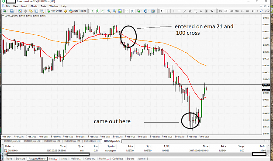Image resolution: width=273 pixels, height=161 pixels.
Task: Switch to the EURUSDpro,H1 chart tab
Action: (x=92, y=141)
